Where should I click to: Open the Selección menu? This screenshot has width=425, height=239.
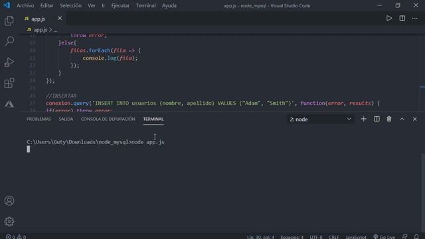tap(70, 5)
